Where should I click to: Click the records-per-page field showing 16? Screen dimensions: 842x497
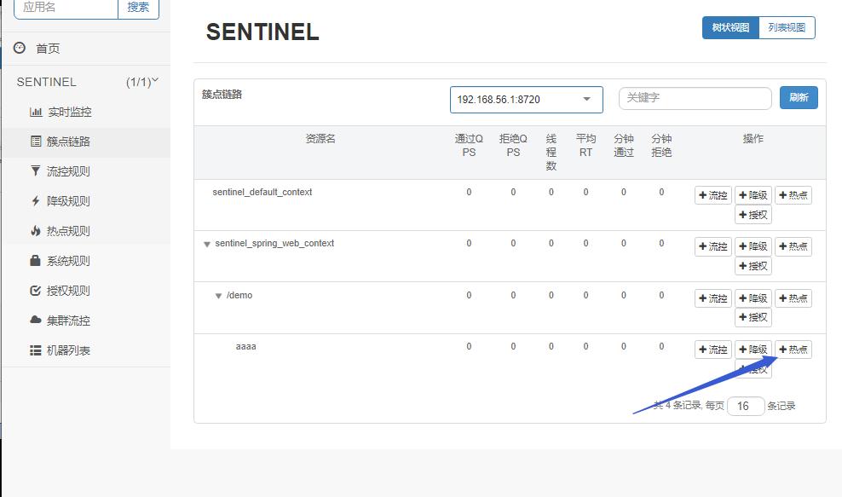(746, 406)
